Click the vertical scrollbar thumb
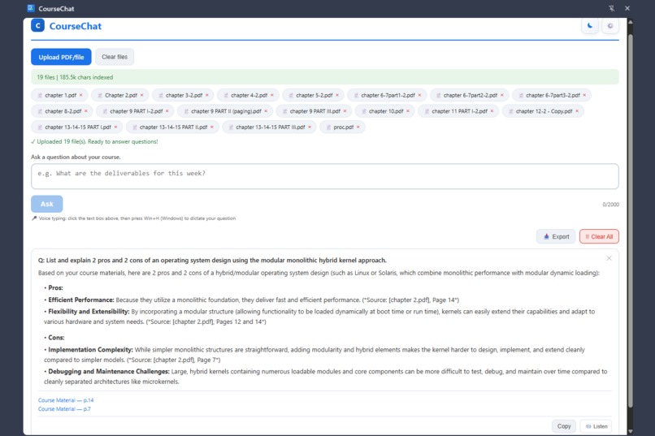The image size is (655, 436). point(631,221)
